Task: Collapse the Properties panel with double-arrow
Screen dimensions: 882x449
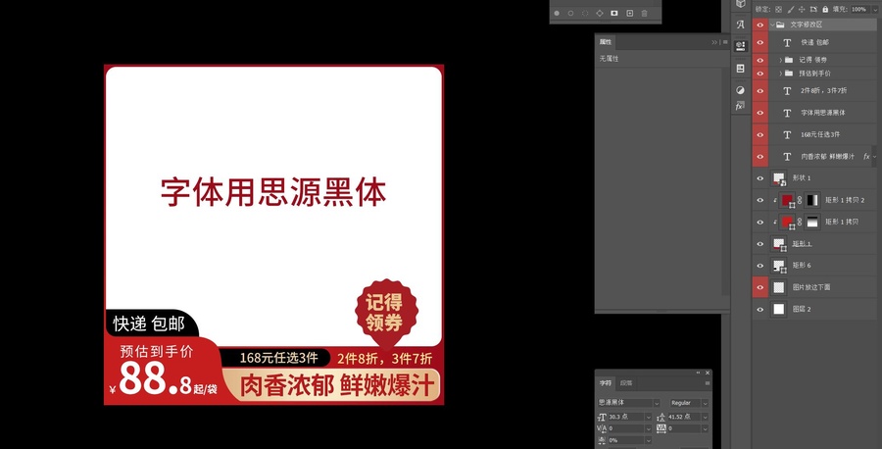Action: point(714,42)
